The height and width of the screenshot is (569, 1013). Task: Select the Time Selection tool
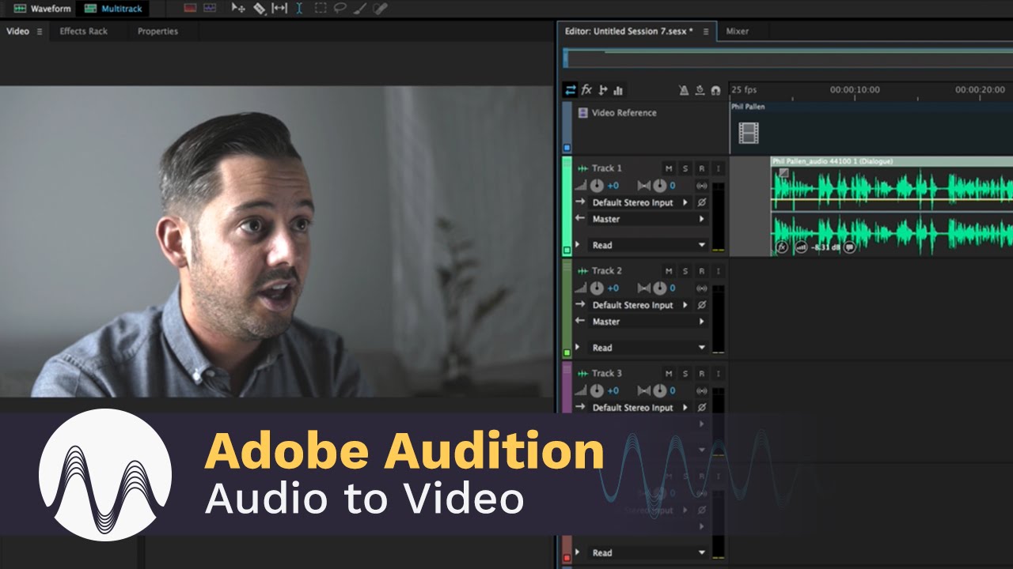299,8
